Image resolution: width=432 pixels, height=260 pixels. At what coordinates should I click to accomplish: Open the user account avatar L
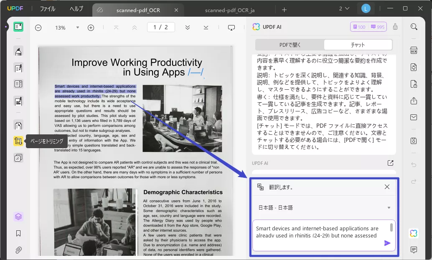pyautogui.click(x=366, y=9)
